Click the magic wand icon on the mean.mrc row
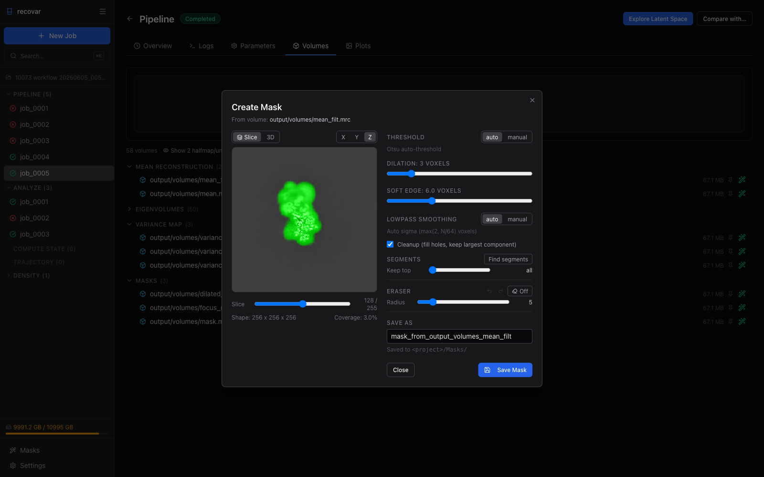 [x=742, y=194]
